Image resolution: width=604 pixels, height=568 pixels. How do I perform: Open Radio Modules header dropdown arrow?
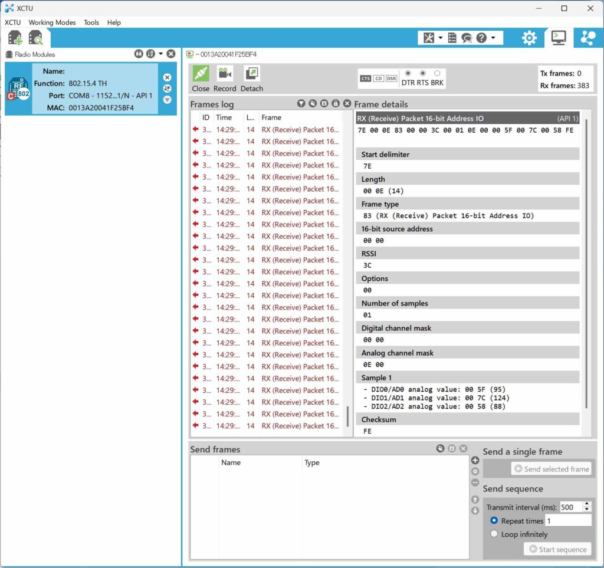coord(160,54)
